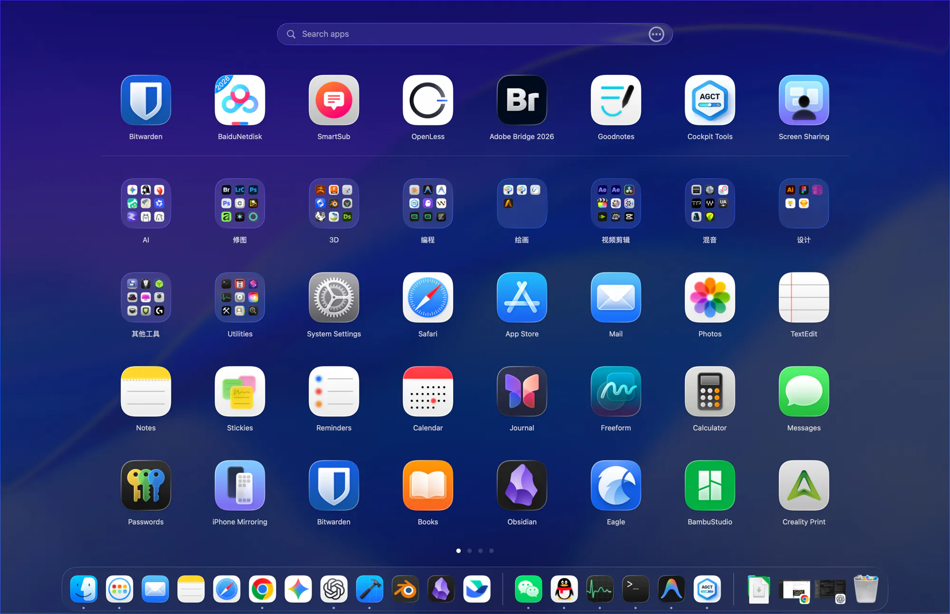Open the ellipsis options in search bar
The image size is (950, 614).
[656, 34]
